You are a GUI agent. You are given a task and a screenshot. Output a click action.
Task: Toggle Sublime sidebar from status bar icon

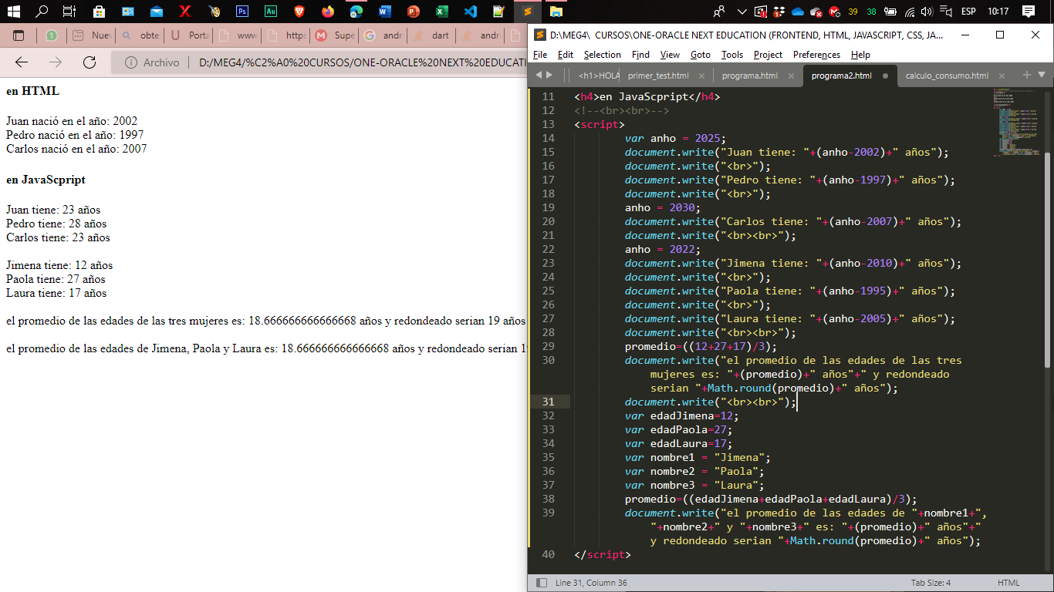[x=542, y=583]
